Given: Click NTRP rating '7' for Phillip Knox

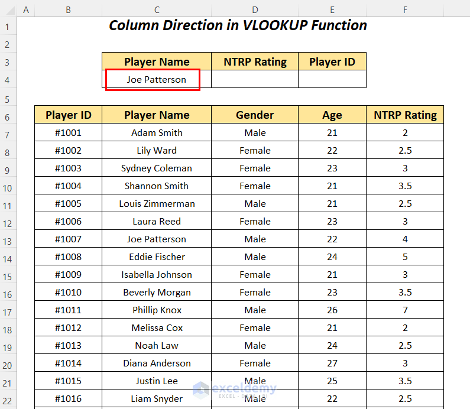Looking at the screenshot, I should point(405,310).
